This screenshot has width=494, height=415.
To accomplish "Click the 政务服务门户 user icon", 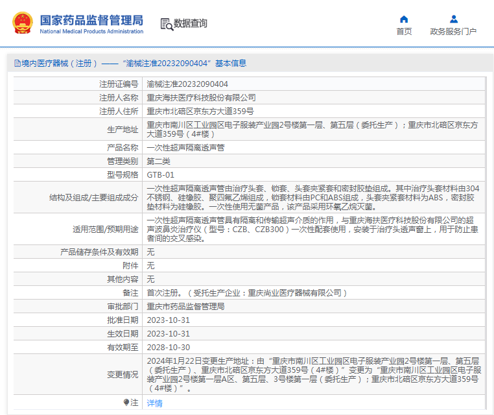I will [x=454, y=19].
